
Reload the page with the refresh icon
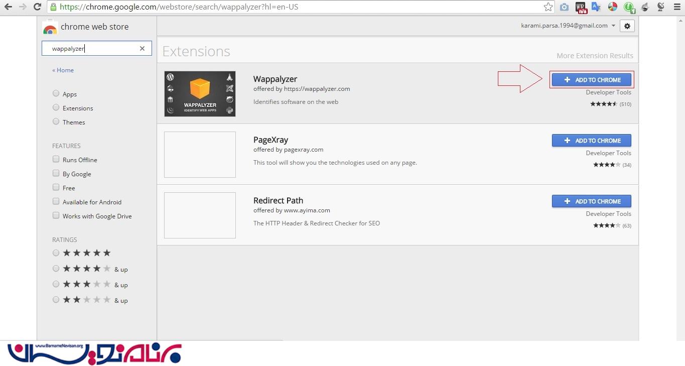pyautogui.click(x=37, y=7)
